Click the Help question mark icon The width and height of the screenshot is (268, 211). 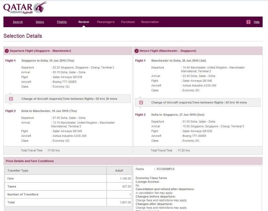pos(248,22)
